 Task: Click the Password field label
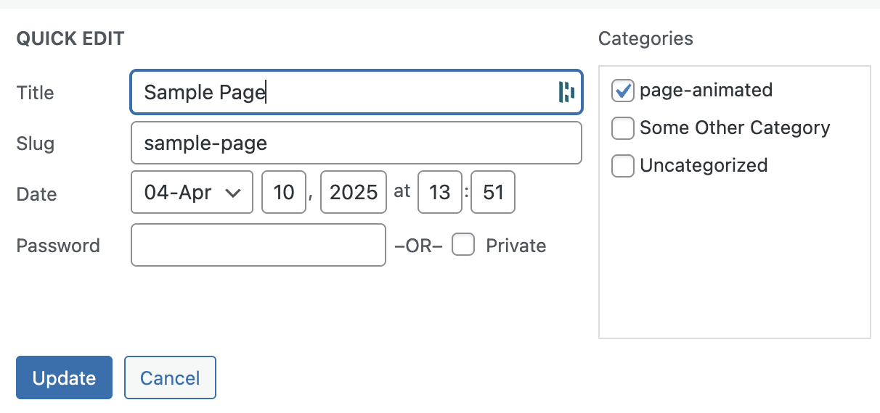[x=58, y=246]
